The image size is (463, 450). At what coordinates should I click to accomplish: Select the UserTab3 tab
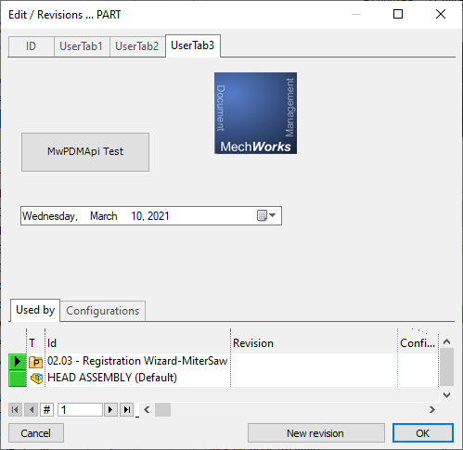(x=193, y=45)
